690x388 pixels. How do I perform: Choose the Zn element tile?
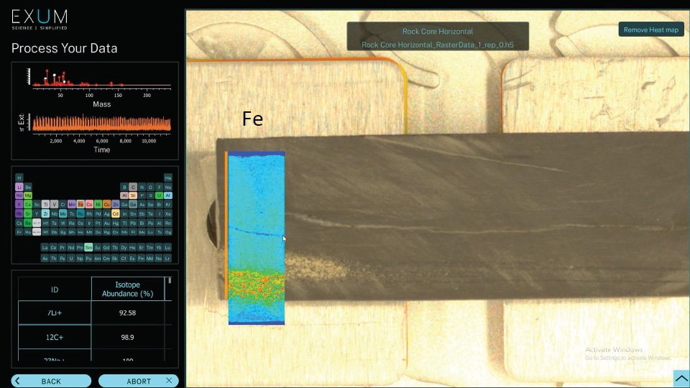[x=115, y=204]
